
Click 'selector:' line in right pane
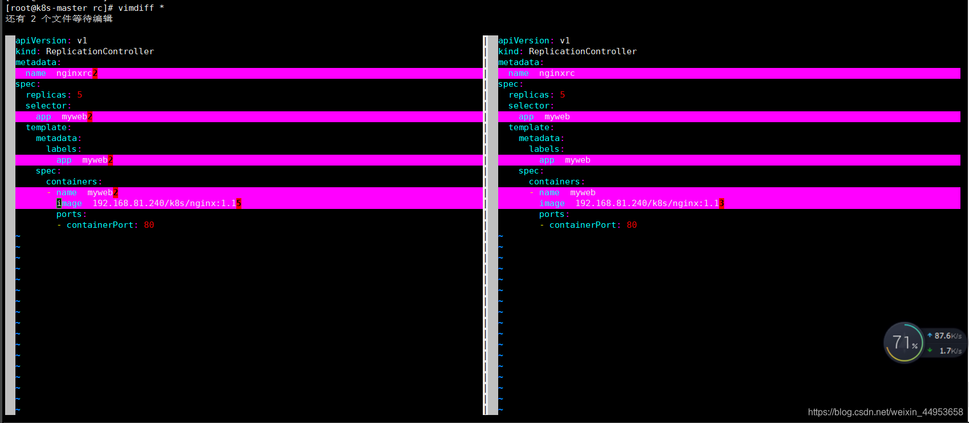(531, 106)
